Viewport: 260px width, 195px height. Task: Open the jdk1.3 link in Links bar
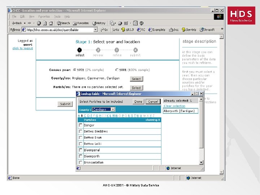pos(127,30)
